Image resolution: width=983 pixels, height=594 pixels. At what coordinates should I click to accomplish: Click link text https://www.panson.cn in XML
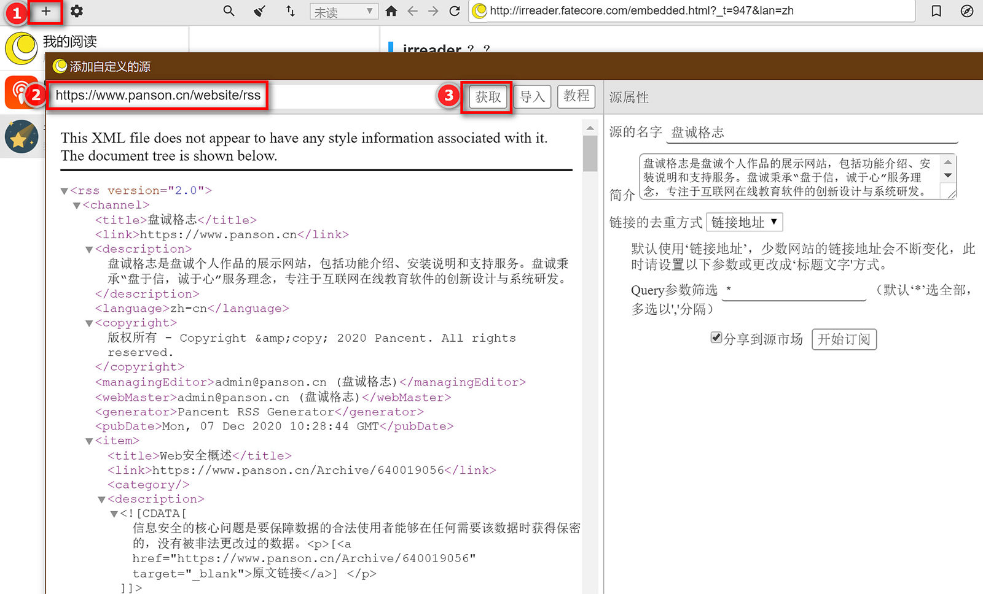point(219,234)
